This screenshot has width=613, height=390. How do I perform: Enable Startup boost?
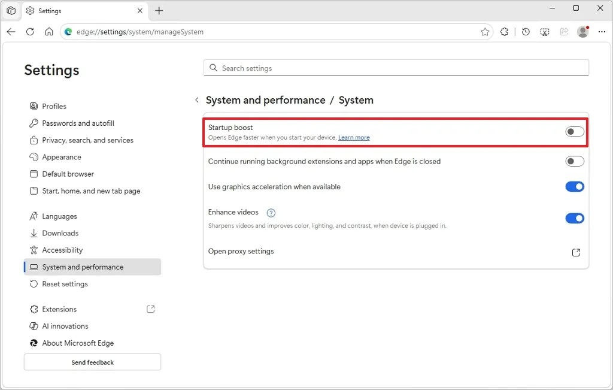click(573, 131)
